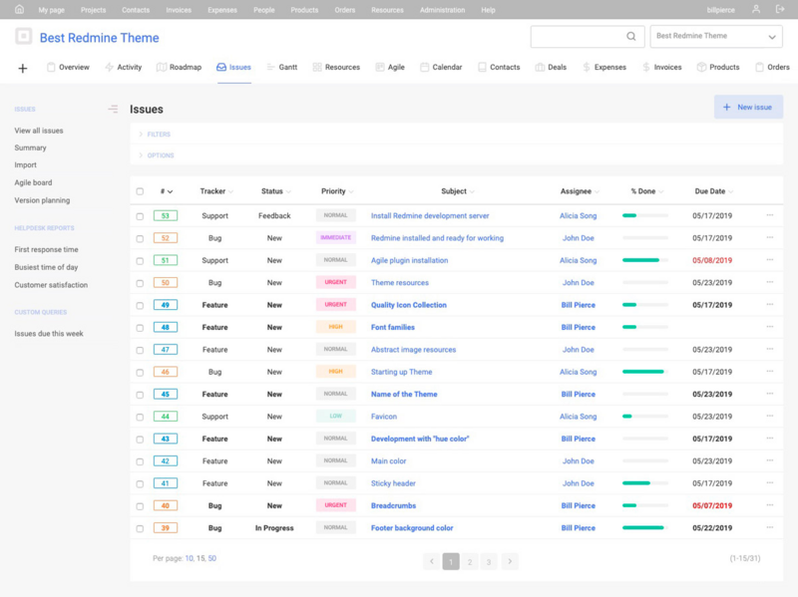The height and width of the screenshot is (597, 798).
Task: Switch to the Gantt tab
Action: click(x=281, y=68)
